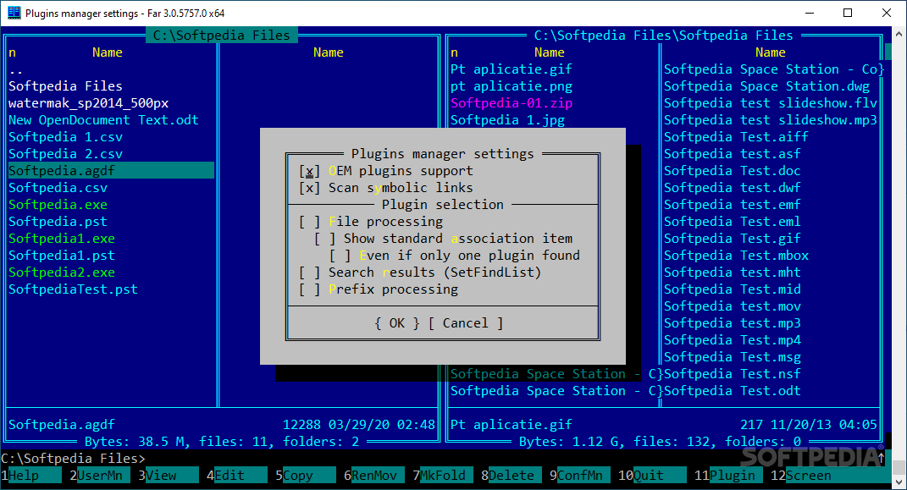Select 'Softpedia Test.mid' file
Viewport: 907px width, 490px height.
point(733,289)
